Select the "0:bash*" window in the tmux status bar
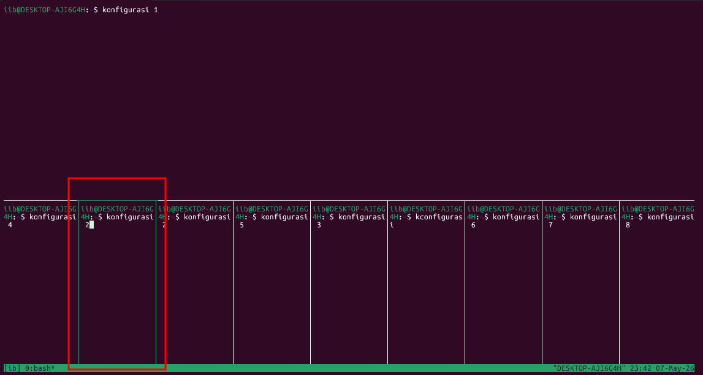Image resolution: width=703 pixels, height=375 pixels. pos(39,368)
